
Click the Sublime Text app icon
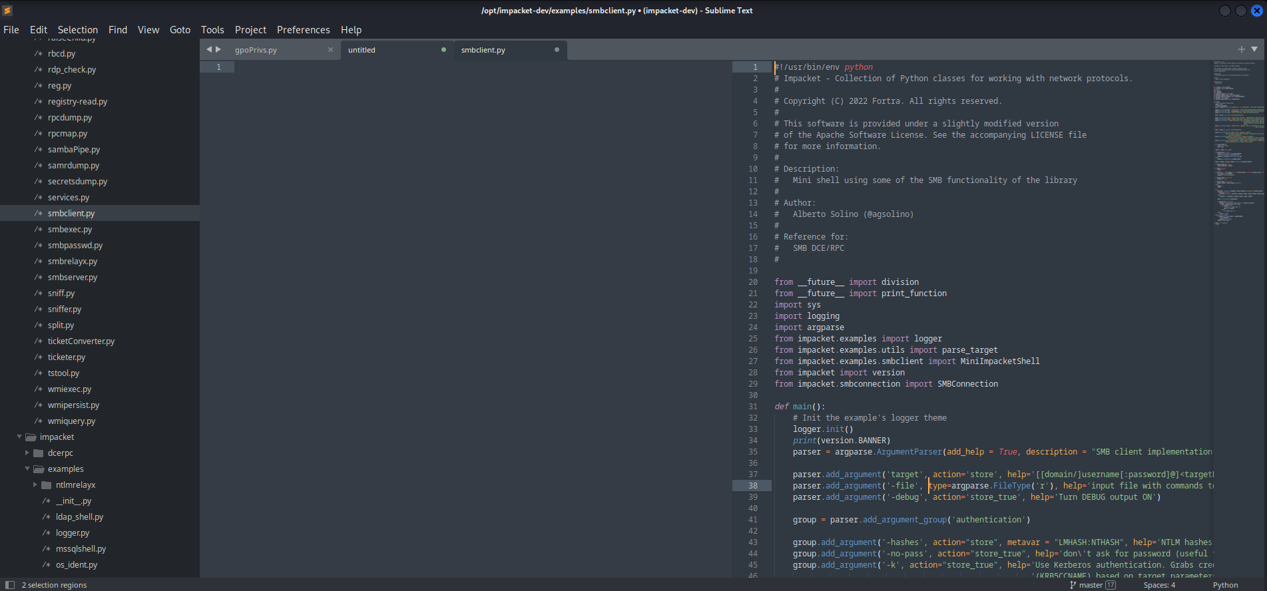pos(8,11)
